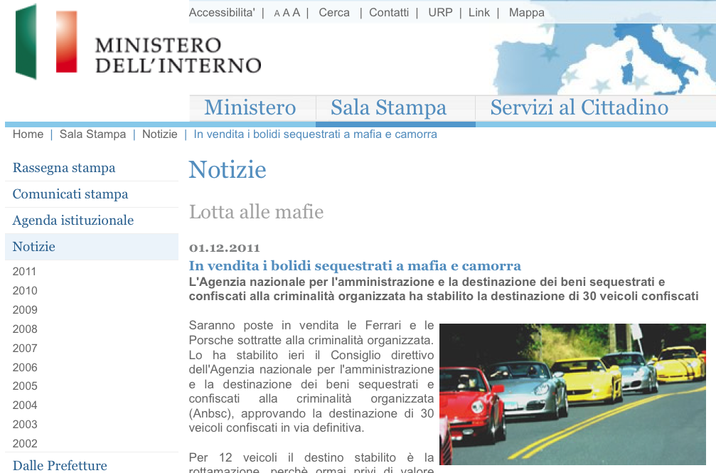Switch to the Ministero main tab
The width and height of the screenshot is (716, 473).
click(x=250, y=107)
